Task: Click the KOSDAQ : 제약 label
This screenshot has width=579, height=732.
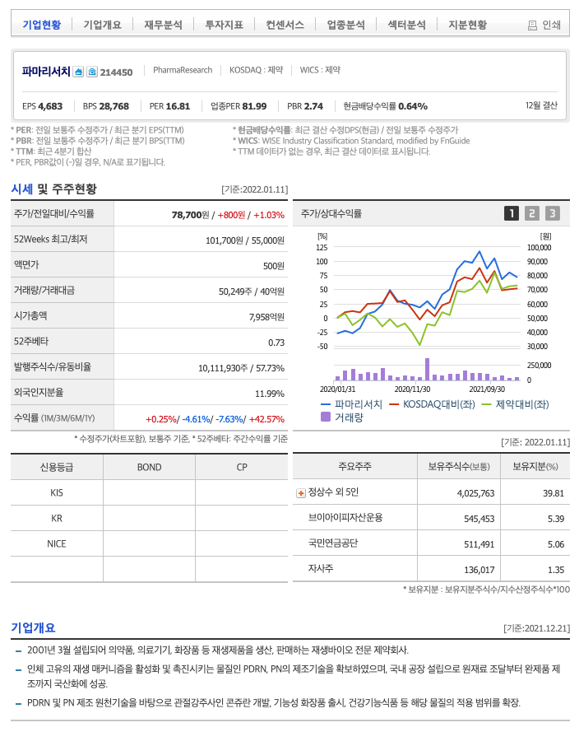Action: pyautogui.click(x=256, y=70)
